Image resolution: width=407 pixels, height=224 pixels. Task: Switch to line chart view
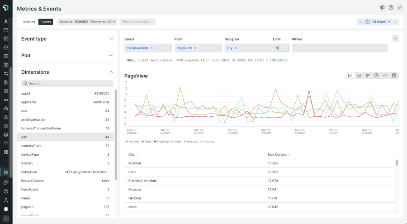[350, 76]
